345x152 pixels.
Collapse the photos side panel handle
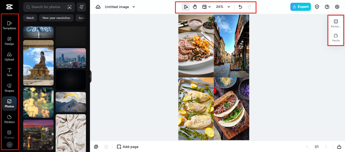[x=91, y=77]
